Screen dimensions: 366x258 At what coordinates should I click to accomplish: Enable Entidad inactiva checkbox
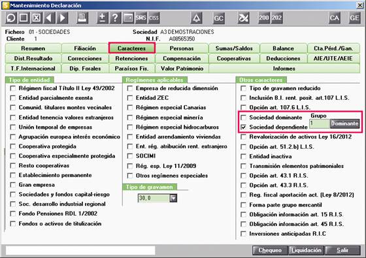point(243,156)
